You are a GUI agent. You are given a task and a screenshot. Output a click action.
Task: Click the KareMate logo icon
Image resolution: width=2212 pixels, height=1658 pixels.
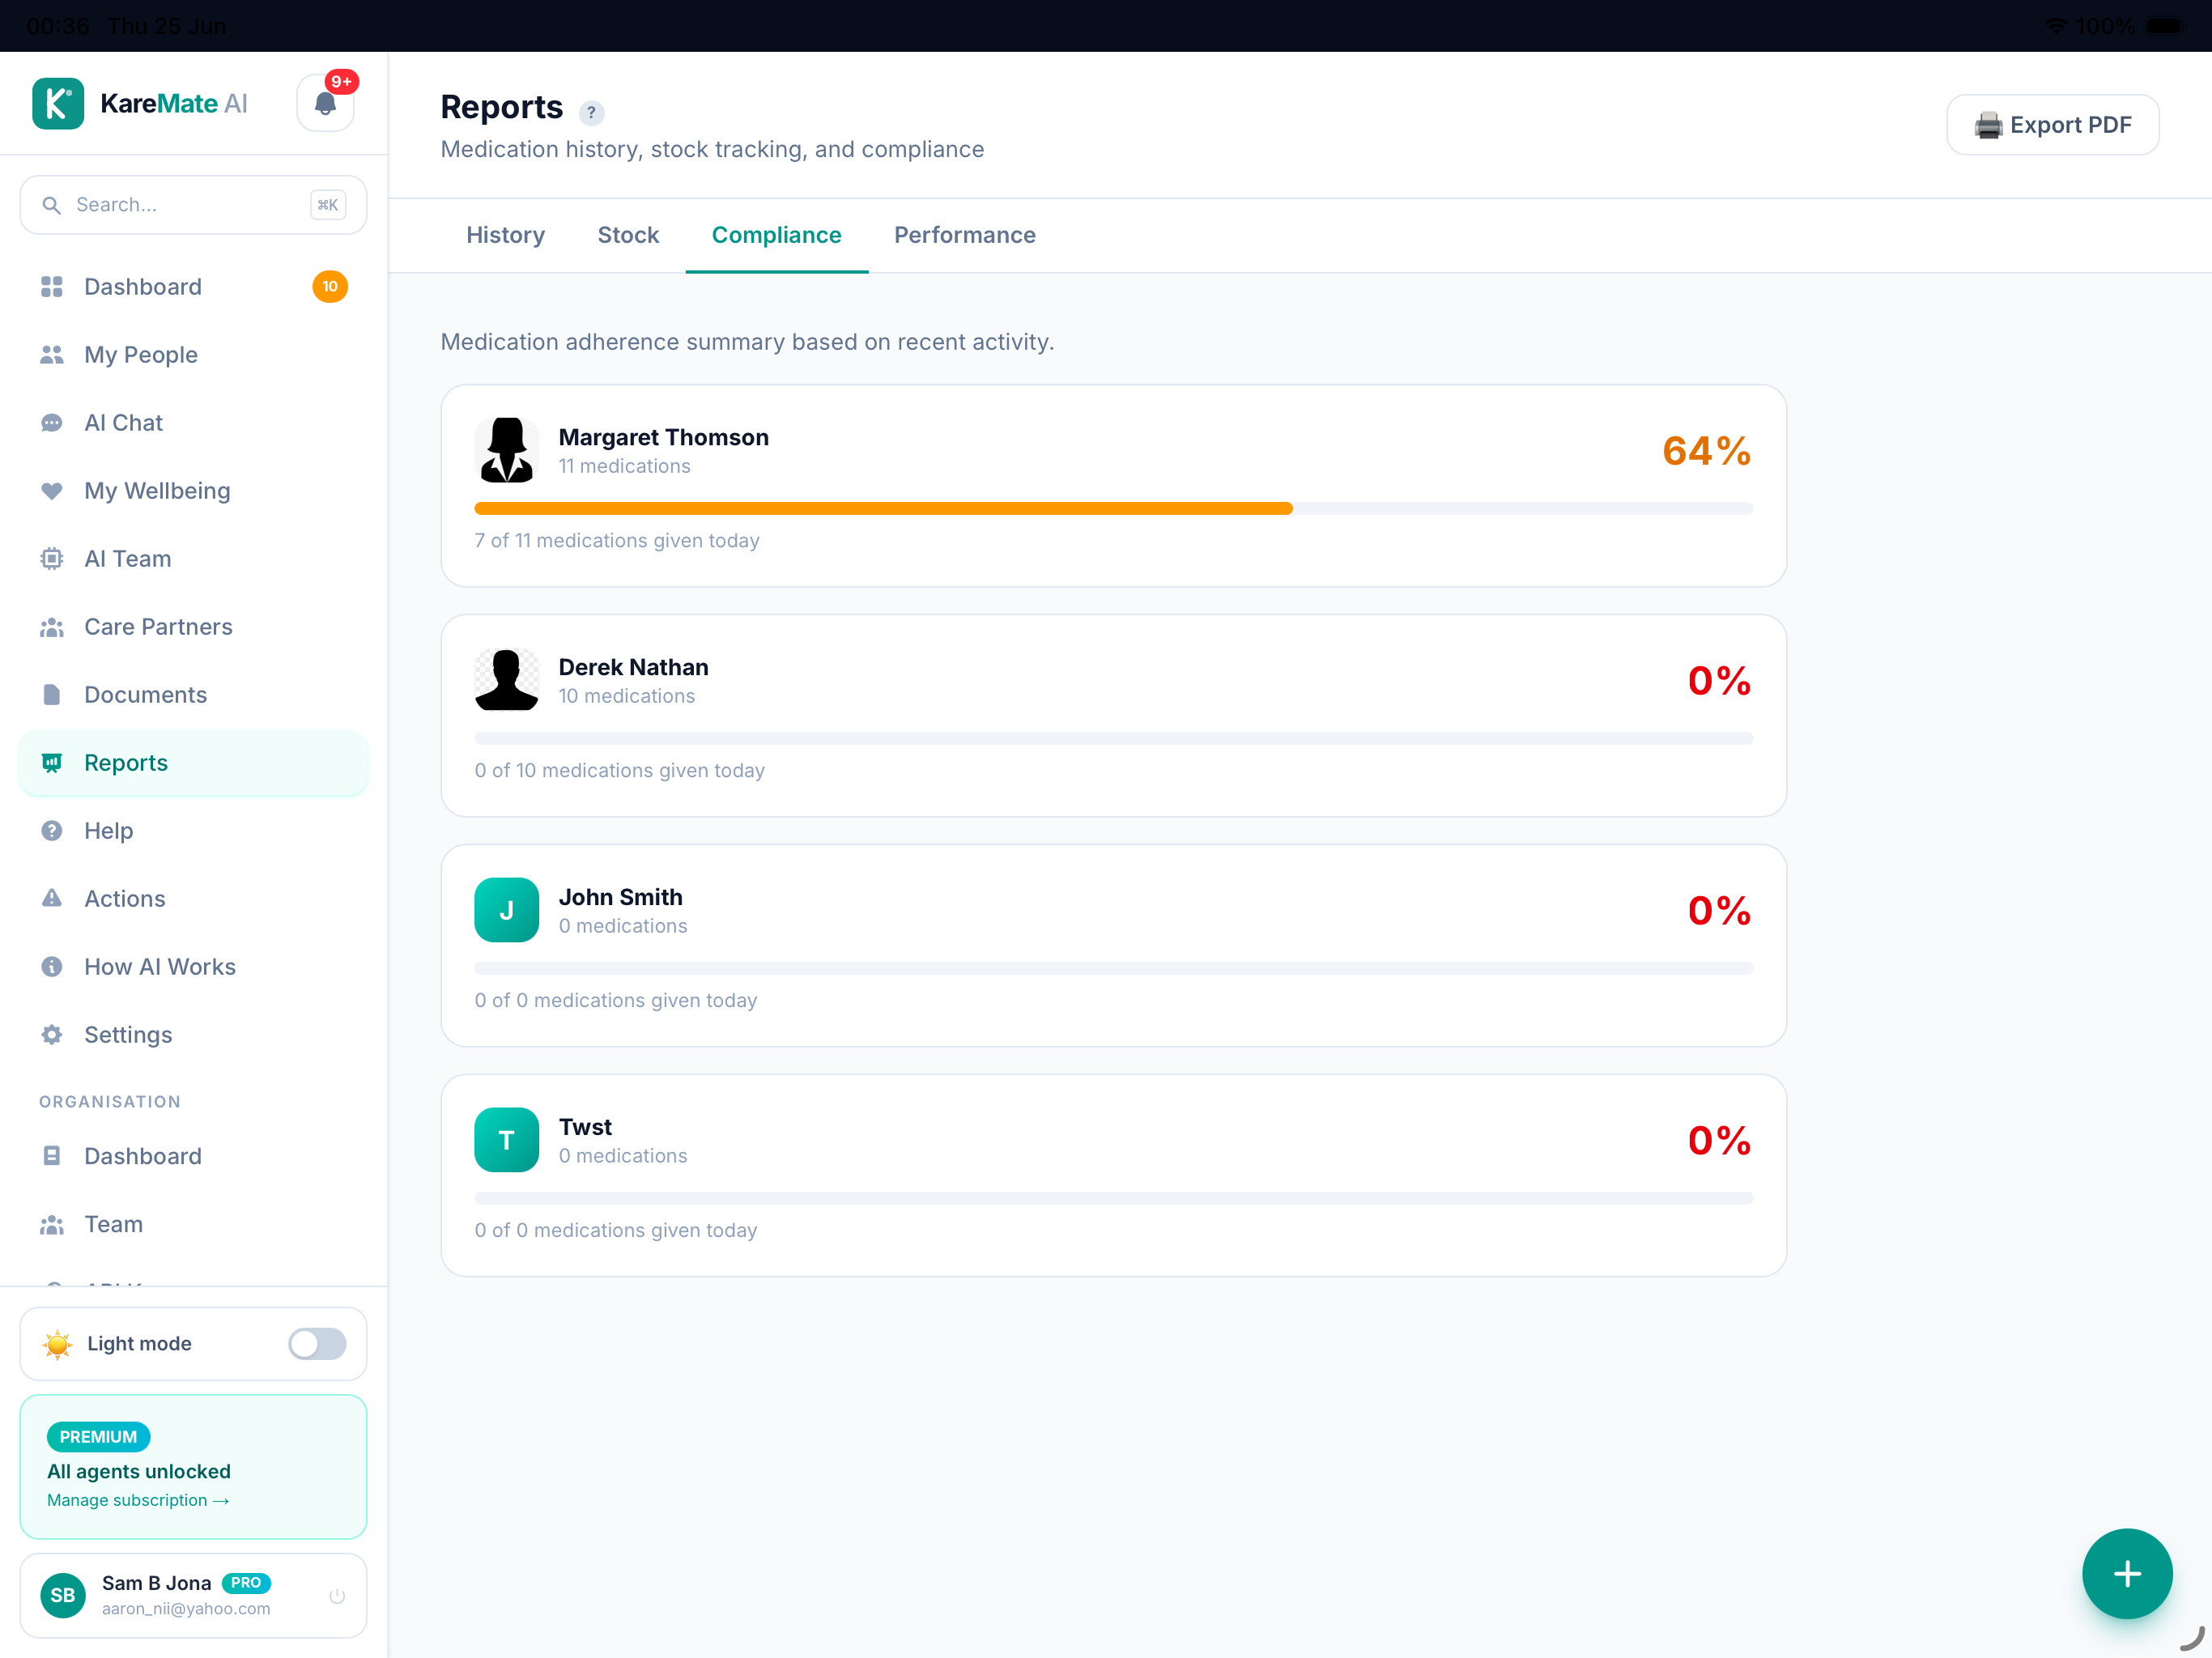(58, 103)
